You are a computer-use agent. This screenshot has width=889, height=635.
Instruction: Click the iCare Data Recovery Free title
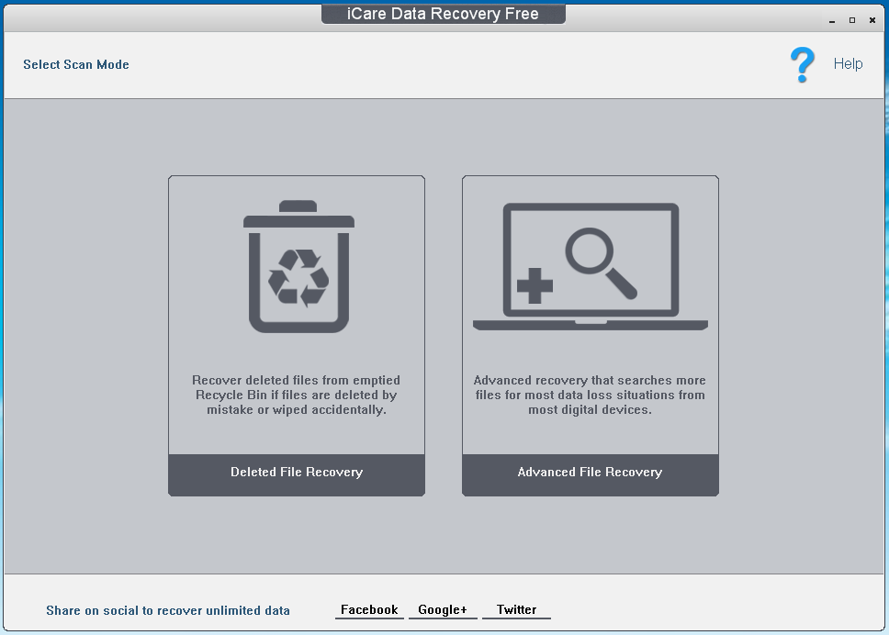(444, 13)
